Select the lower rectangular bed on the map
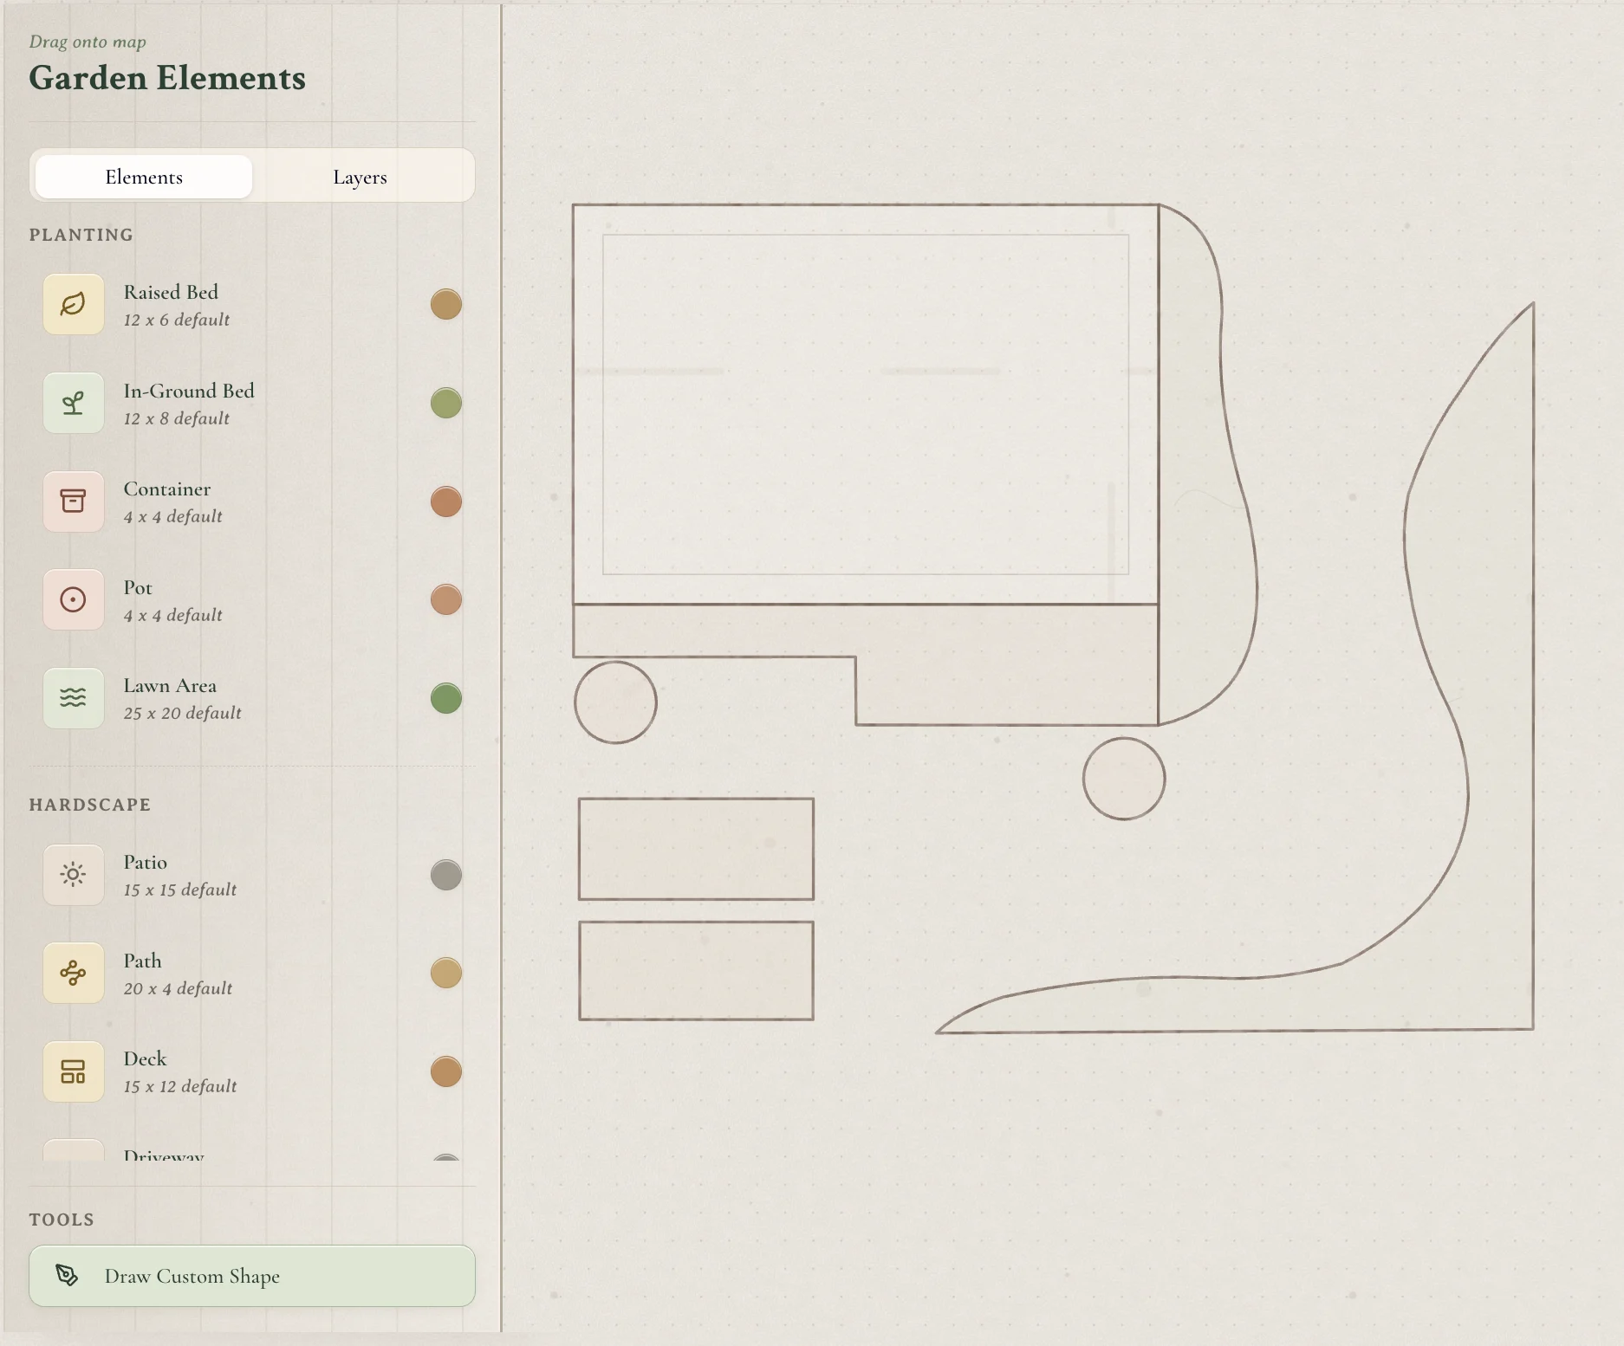Image resolution: width=1624 pixels, height=1346 pixels. pyautogui.click(x=696, y=971)
